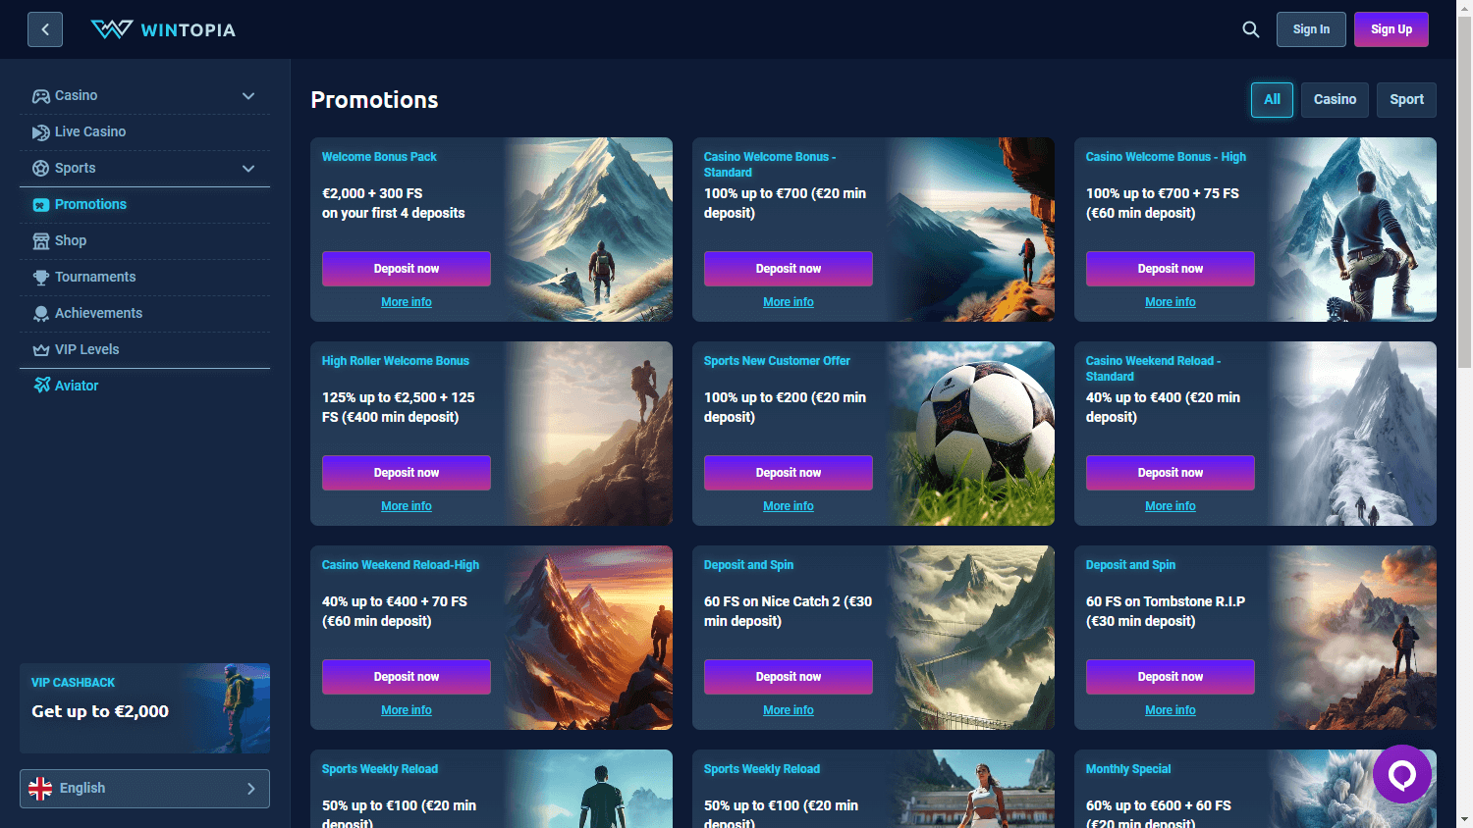The height and width of the screenshot is (828, 1473).
Task: Click Deposit now on Nice Catch 2 offer
Action: tap(789, 677)
